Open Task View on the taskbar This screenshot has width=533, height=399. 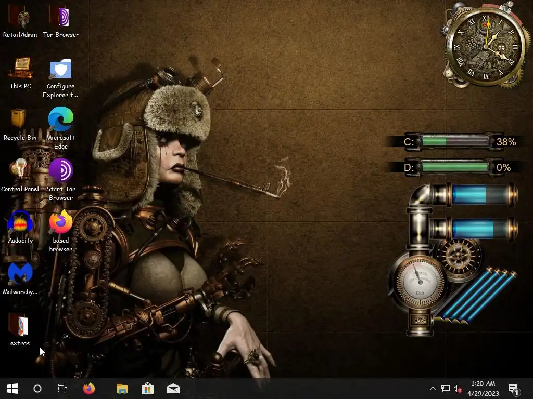[62, 389]
